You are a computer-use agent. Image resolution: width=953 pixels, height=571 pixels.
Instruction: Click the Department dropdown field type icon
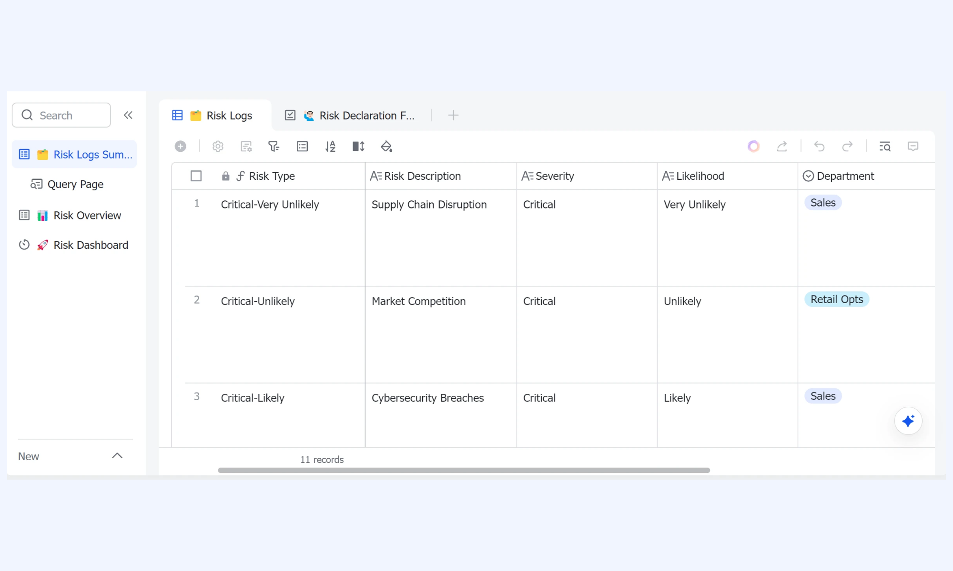pos(808,176)
